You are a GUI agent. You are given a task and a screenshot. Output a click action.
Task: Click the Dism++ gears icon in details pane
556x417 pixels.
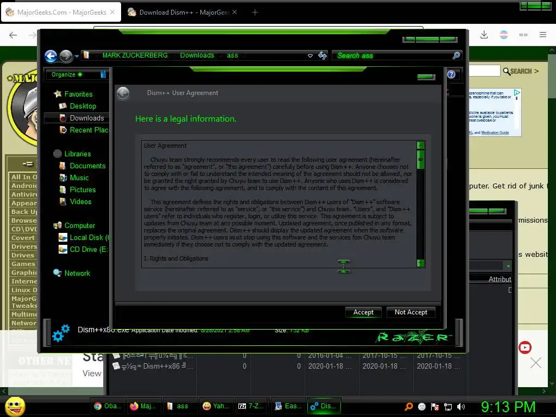pyautogui.click(x=61, y=333)
